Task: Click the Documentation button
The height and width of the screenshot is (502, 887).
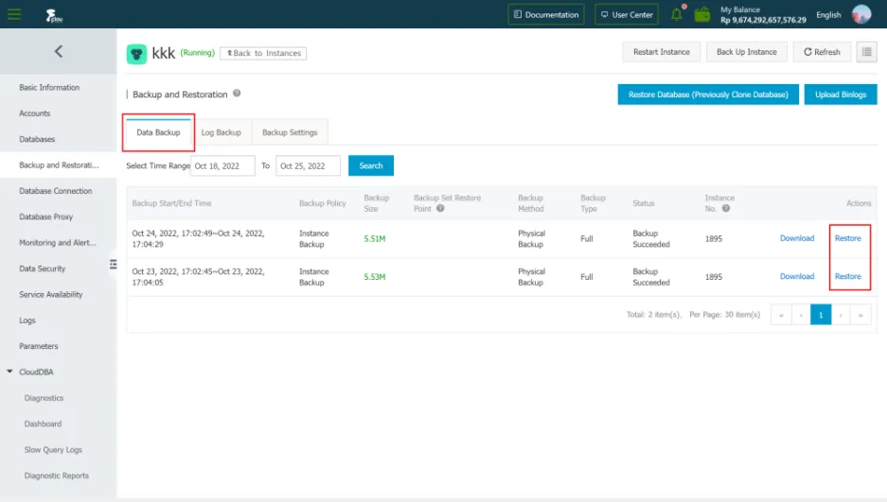Action: [546, 15]
